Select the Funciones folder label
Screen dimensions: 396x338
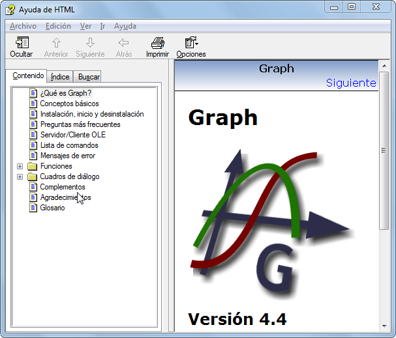pos(56,166)
